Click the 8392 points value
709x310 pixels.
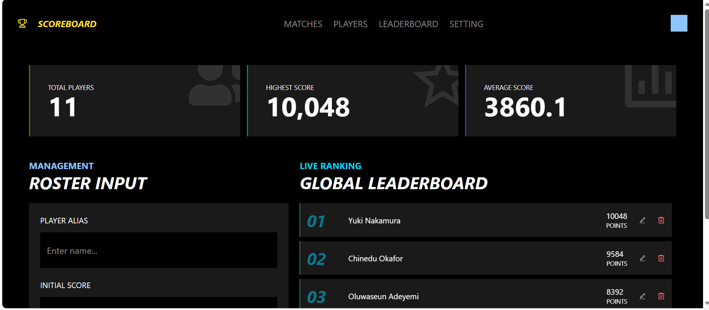(615, 292)
